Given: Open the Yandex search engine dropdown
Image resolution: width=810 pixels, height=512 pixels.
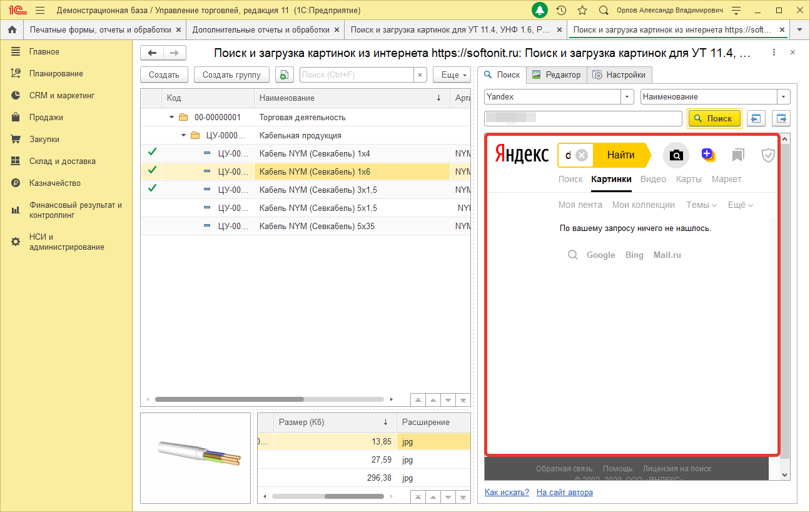Looking at the screenshot, I should coord(628,97).
